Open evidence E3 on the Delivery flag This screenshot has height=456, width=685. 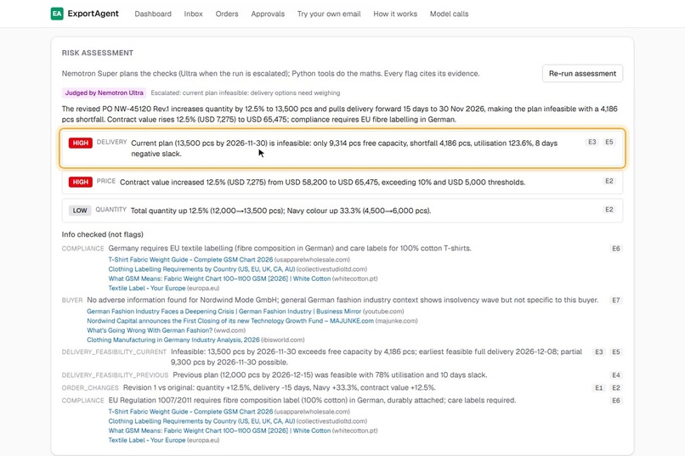coord(592,142)
